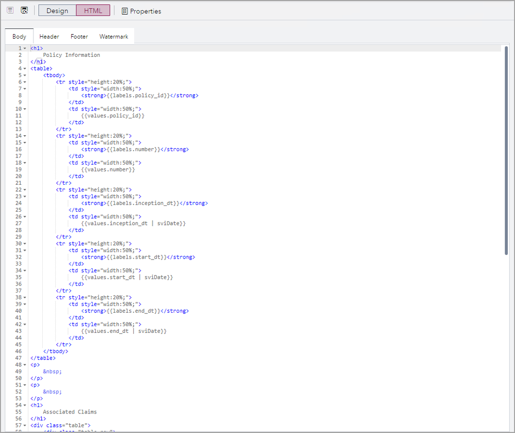Collapse the first tr row at line 6

click(x=25, y=82)
